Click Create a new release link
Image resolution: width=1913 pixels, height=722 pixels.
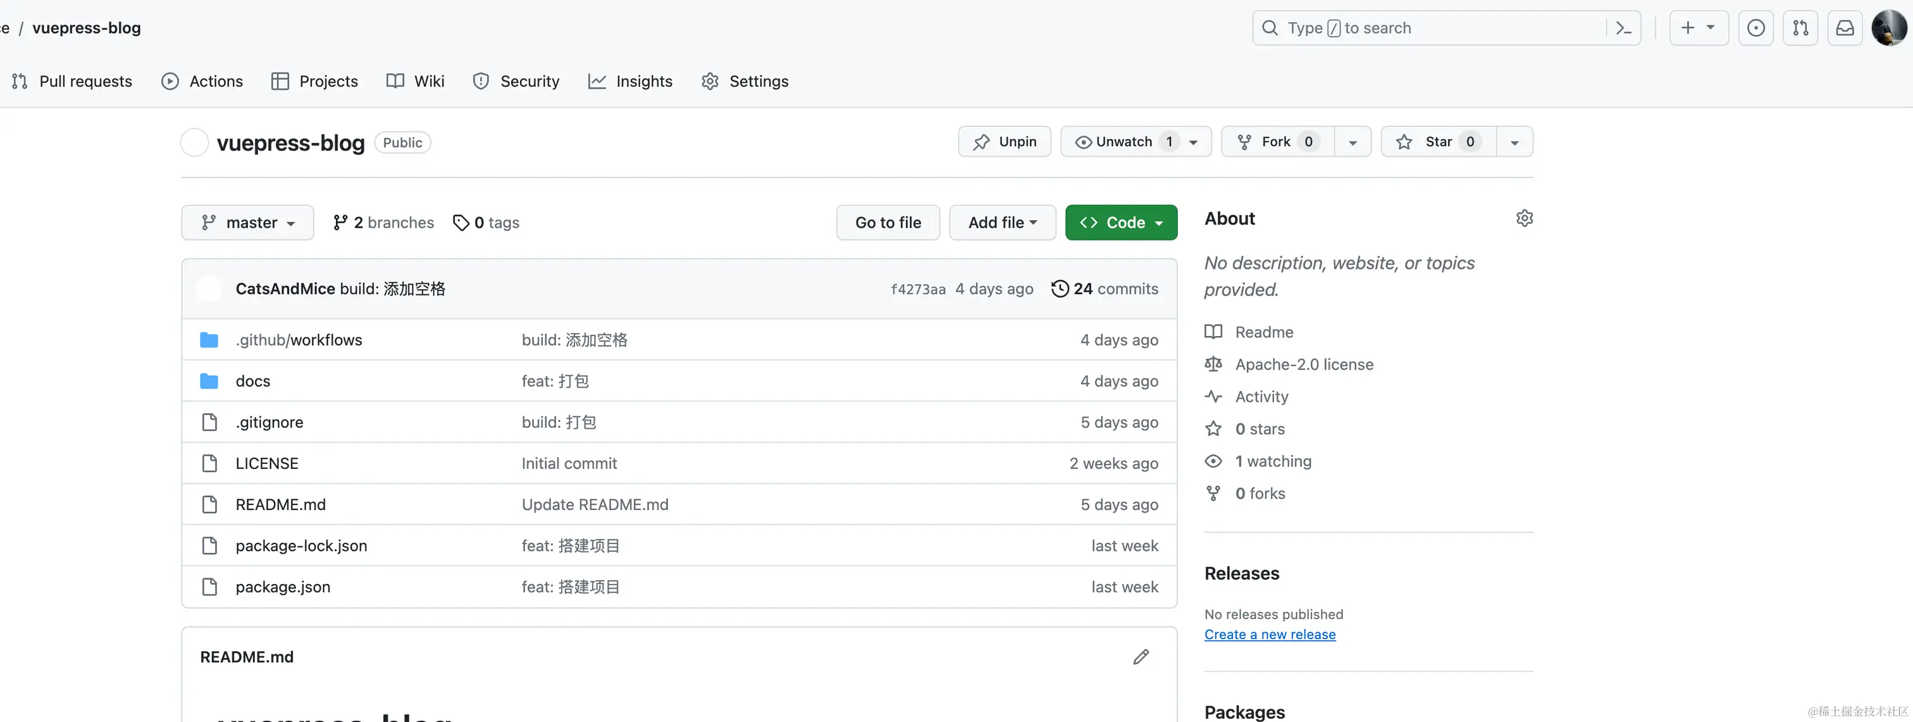coord(1270,635)
